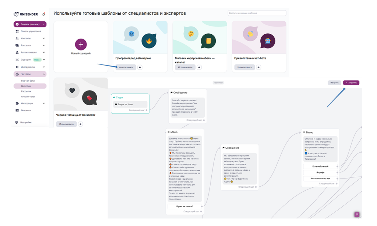Click the Интеграции puzzle icon
The height and width of the screenshot is (226, 377).
(x=17, y=103)
